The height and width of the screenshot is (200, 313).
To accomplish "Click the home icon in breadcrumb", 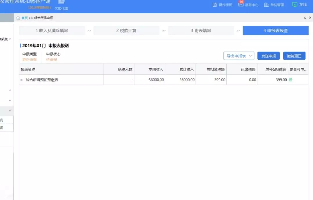I will point(18,18).
